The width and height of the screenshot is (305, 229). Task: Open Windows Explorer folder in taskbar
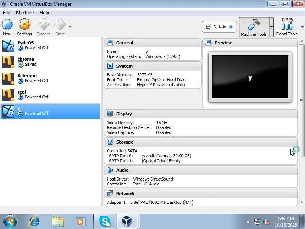(x=58, y=222)
